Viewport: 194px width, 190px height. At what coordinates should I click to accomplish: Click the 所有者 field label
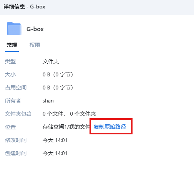click(x=13, y=101)
